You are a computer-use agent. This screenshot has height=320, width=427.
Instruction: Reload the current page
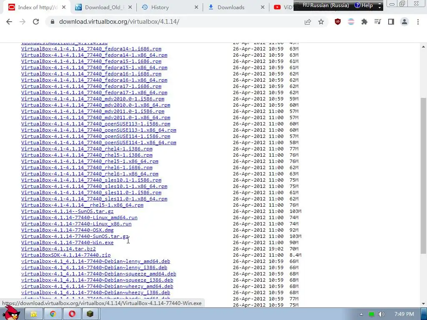[36, 22]
